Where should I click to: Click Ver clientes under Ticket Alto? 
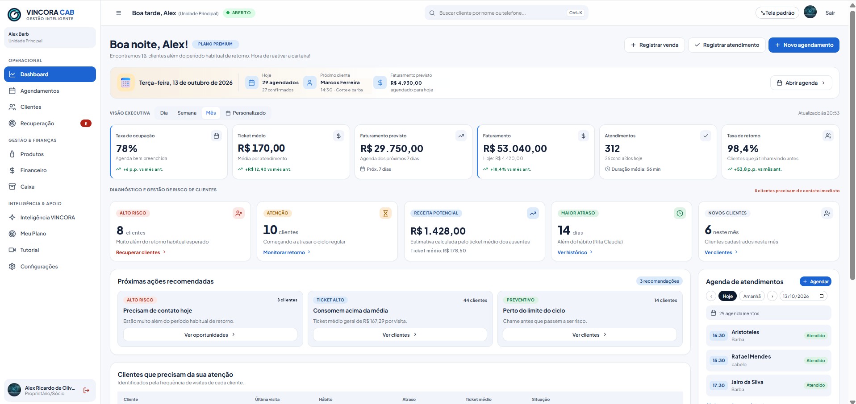tap(400, 335)
